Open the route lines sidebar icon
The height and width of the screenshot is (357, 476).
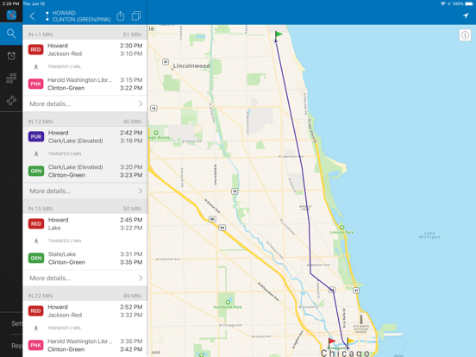click(11, 101)
